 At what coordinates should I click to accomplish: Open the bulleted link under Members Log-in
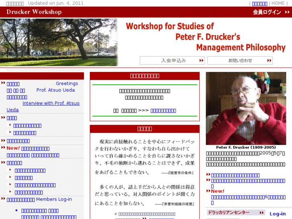pos(40,211)
